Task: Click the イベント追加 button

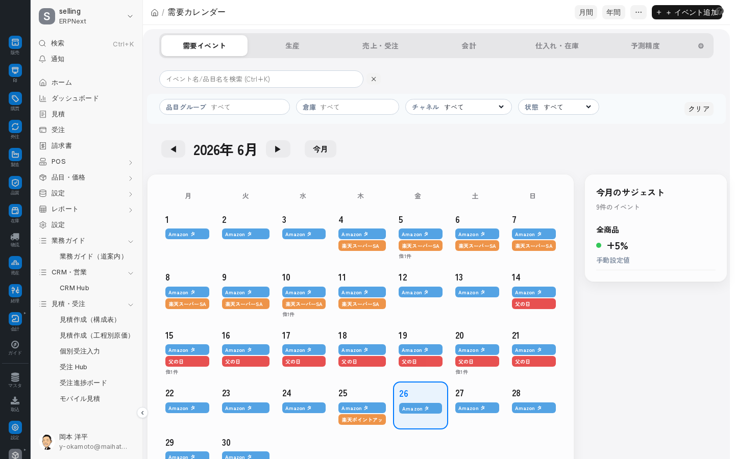Action: pyautogui.click(x=687, y=12)
